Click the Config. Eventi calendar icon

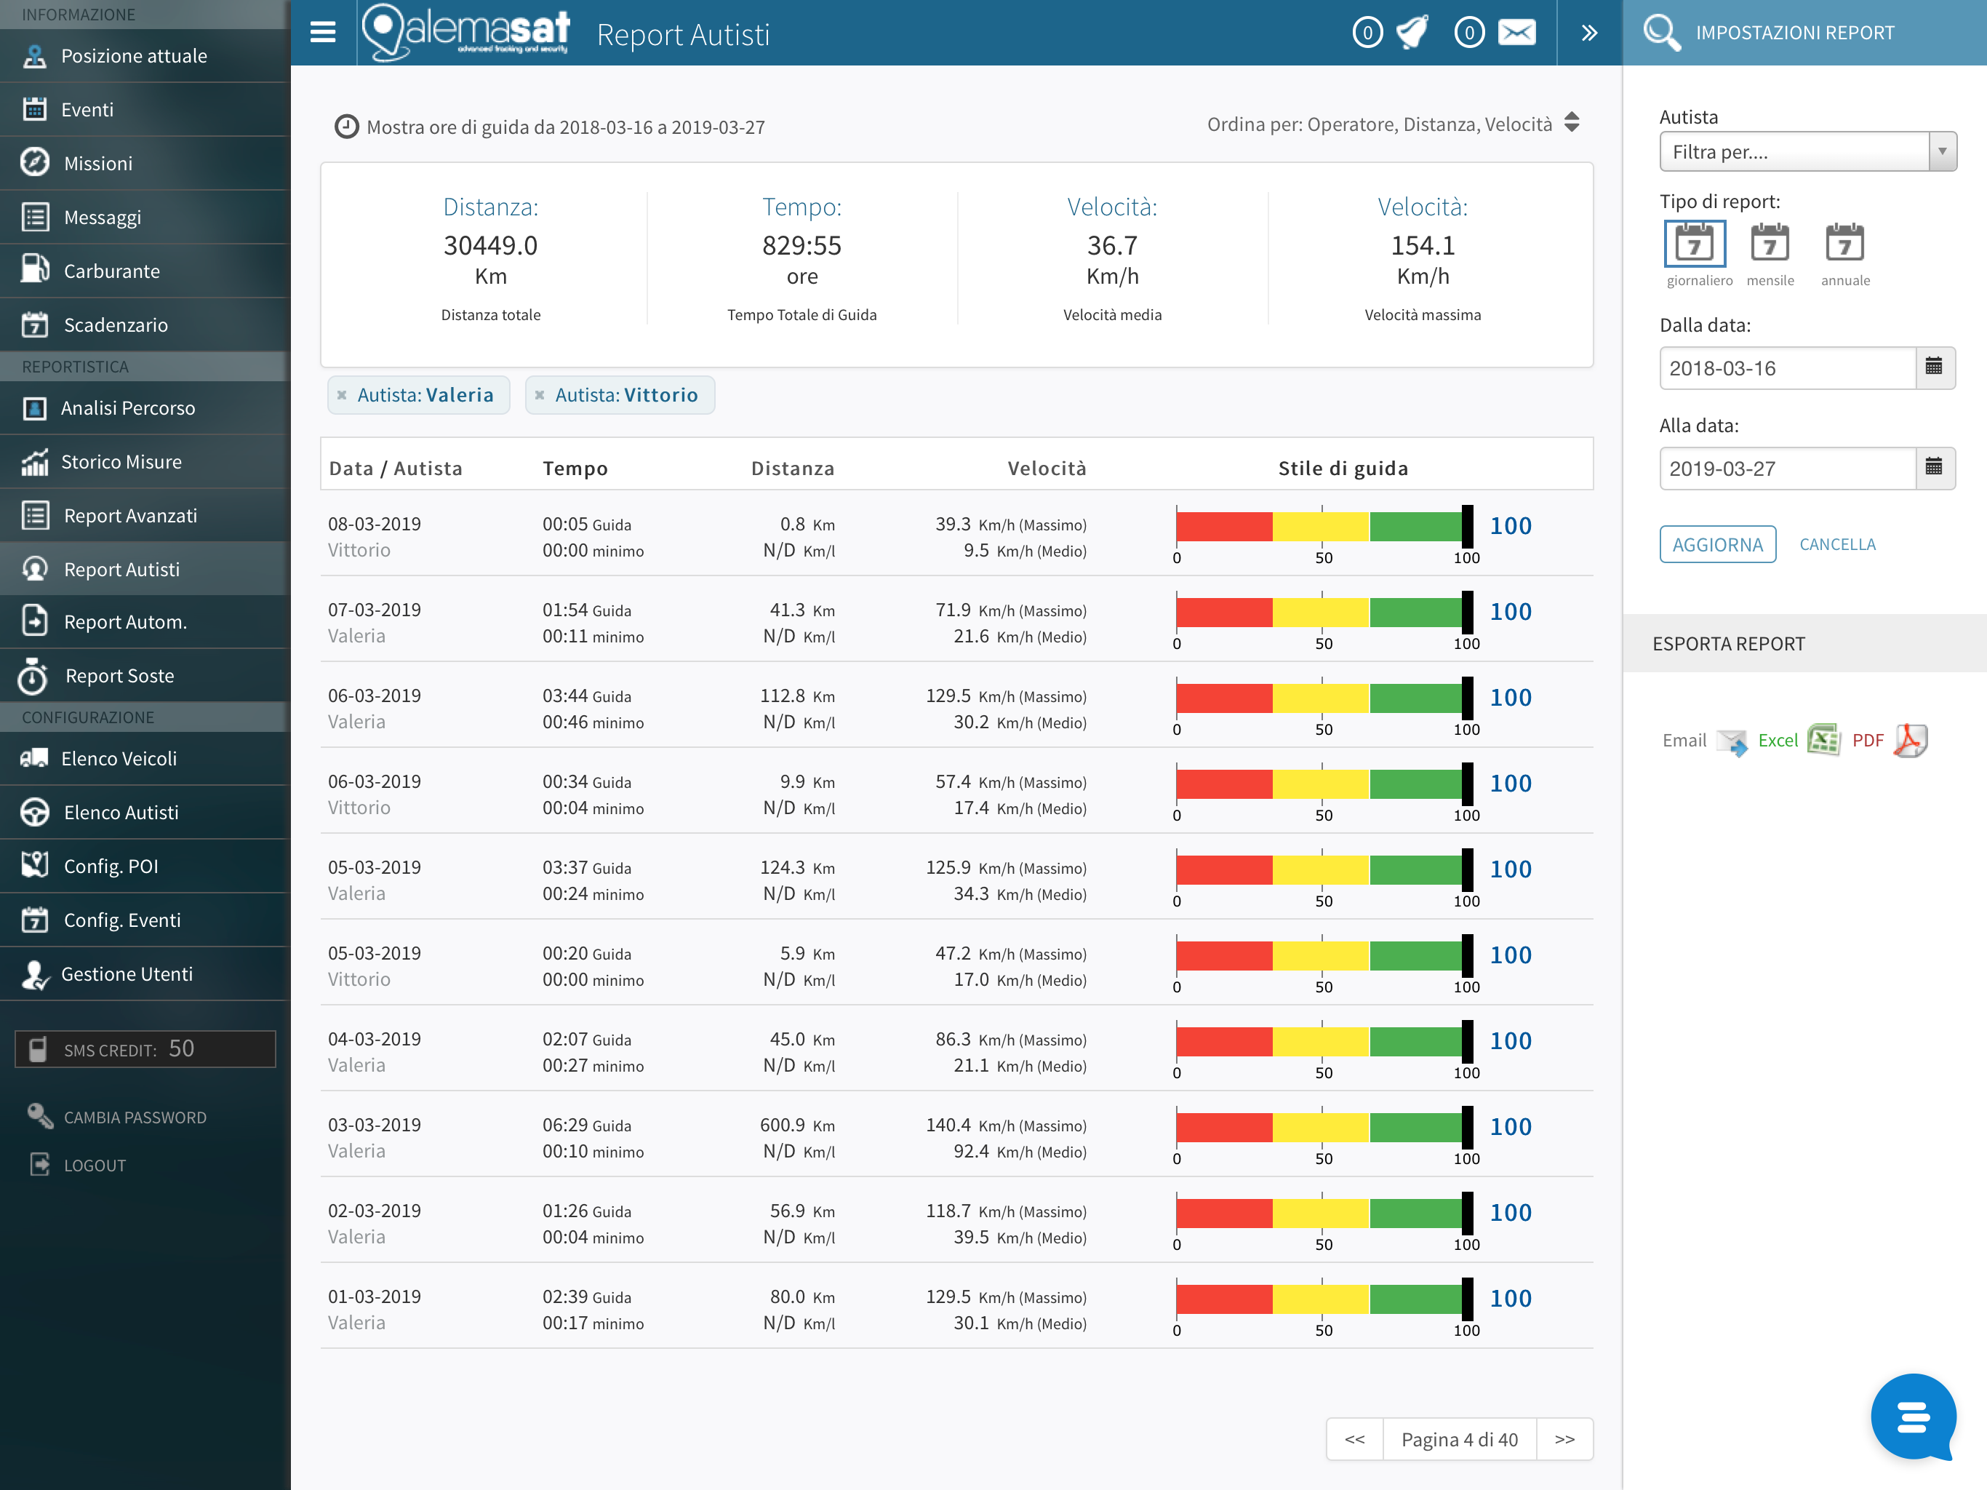(35, 920)
